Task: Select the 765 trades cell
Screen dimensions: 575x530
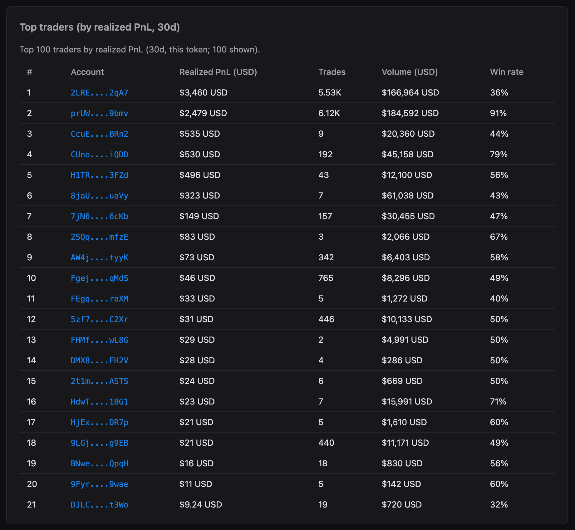Action: (x=326, y=278)
